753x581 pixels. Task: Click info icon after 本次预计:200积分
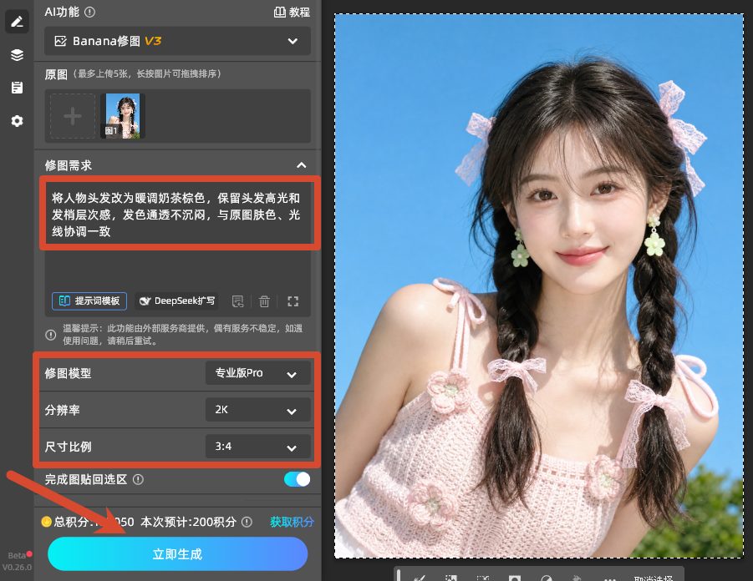pyautogui.click(x=247, y=522)
